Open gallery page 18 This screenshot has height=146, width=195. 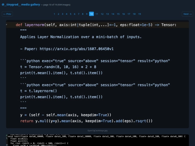[x=134, y=14]
